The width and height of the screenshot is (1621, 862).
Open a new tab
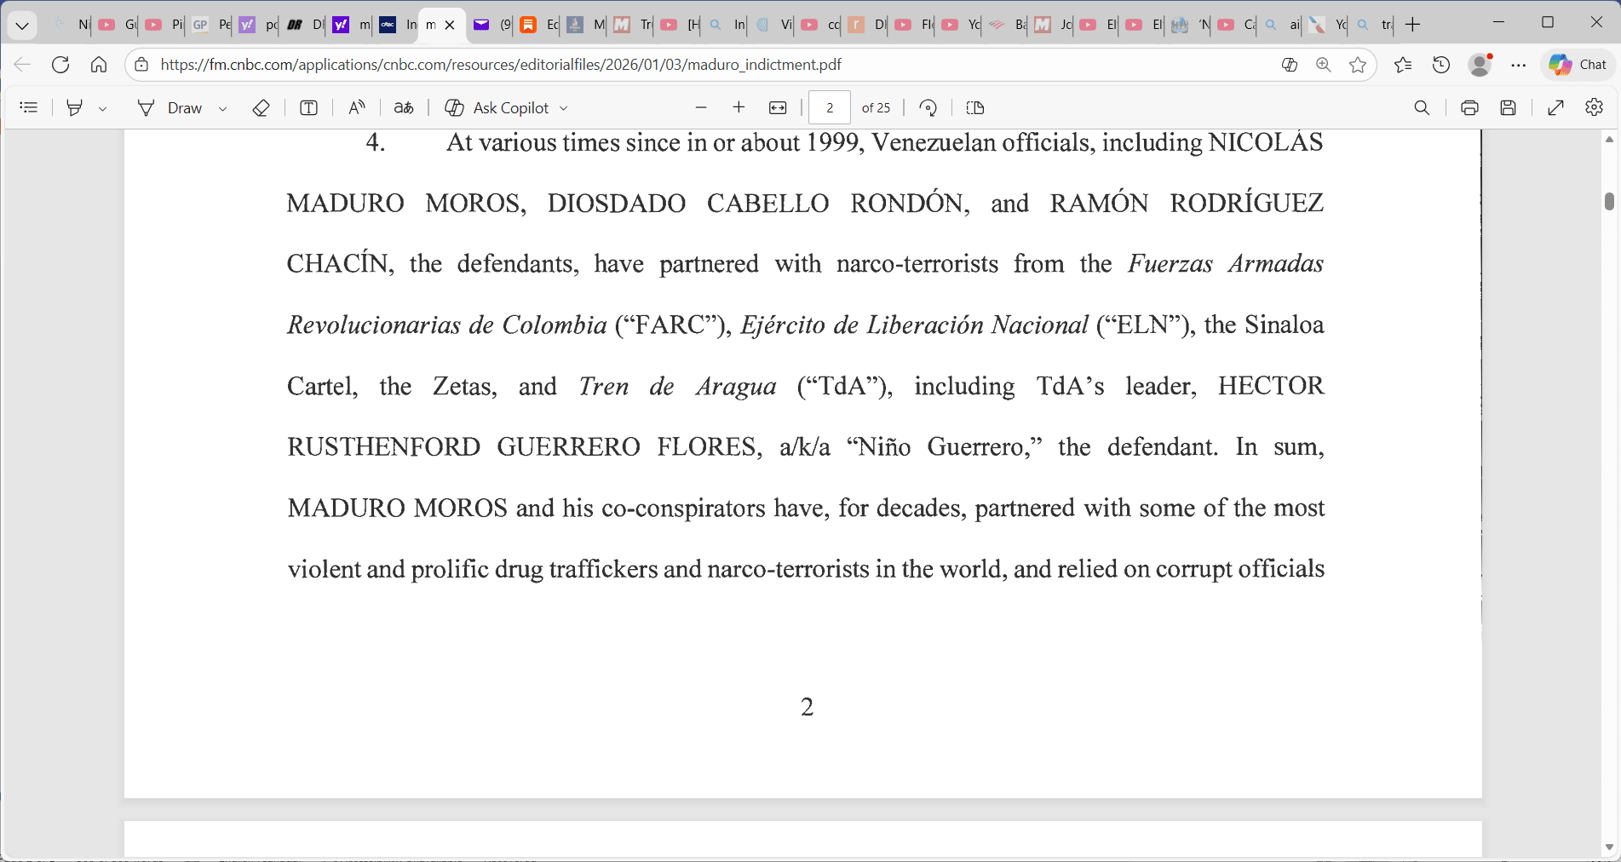(1412, 25)
